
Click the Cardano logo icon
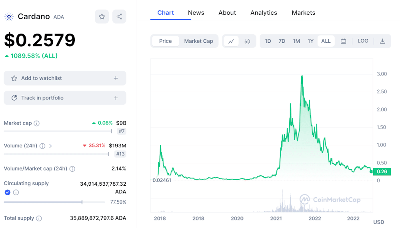(9, 17)
